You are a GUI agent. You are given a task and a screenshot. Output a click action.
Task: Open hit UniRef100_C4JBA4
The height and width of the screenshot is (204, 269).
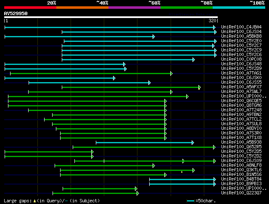coord(241,27)
